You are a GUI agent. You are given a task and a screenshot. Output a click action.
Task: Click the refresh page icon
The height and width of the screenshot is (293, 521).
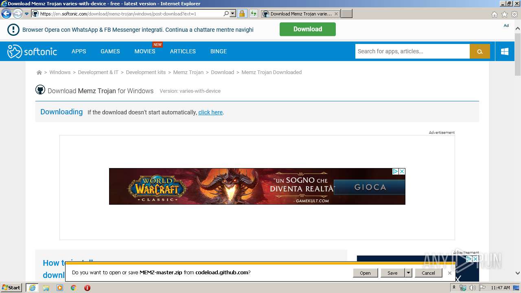[x=254, y=13]
